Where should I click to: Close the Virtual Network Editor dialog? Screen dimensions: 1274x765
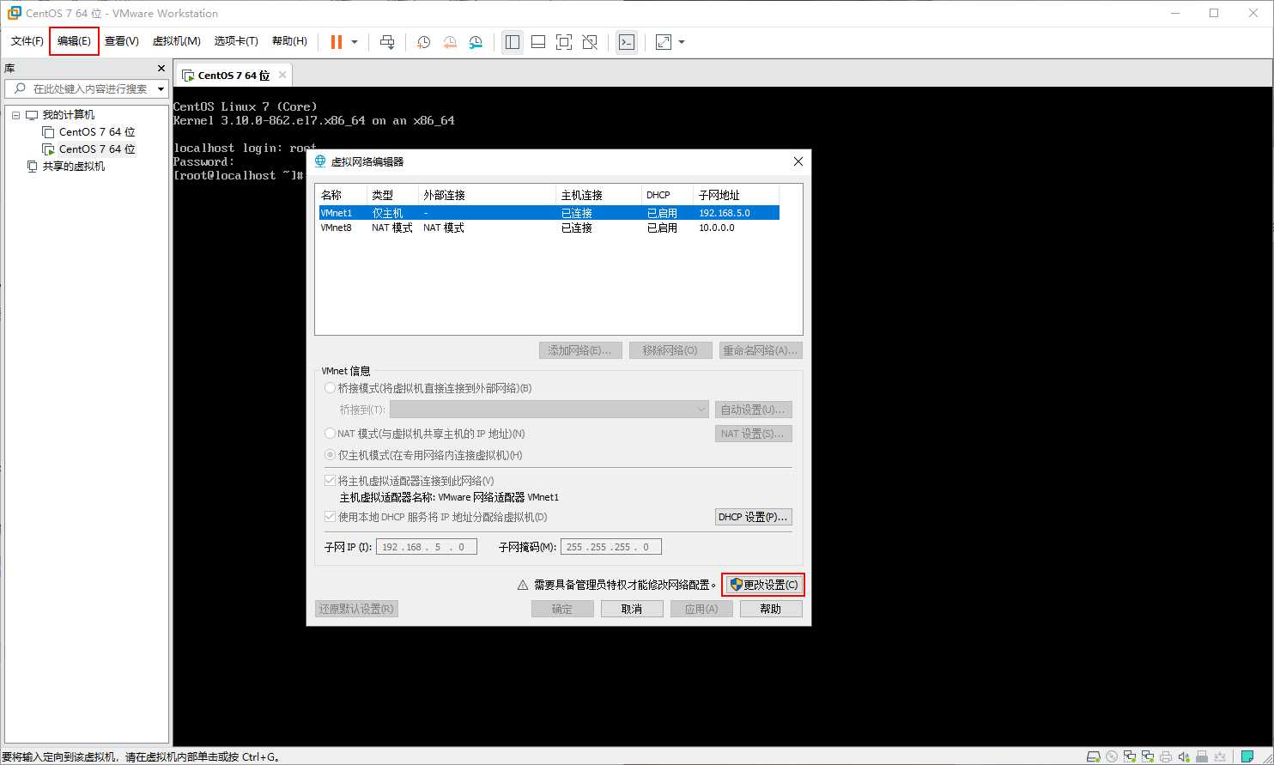[798, 161]
